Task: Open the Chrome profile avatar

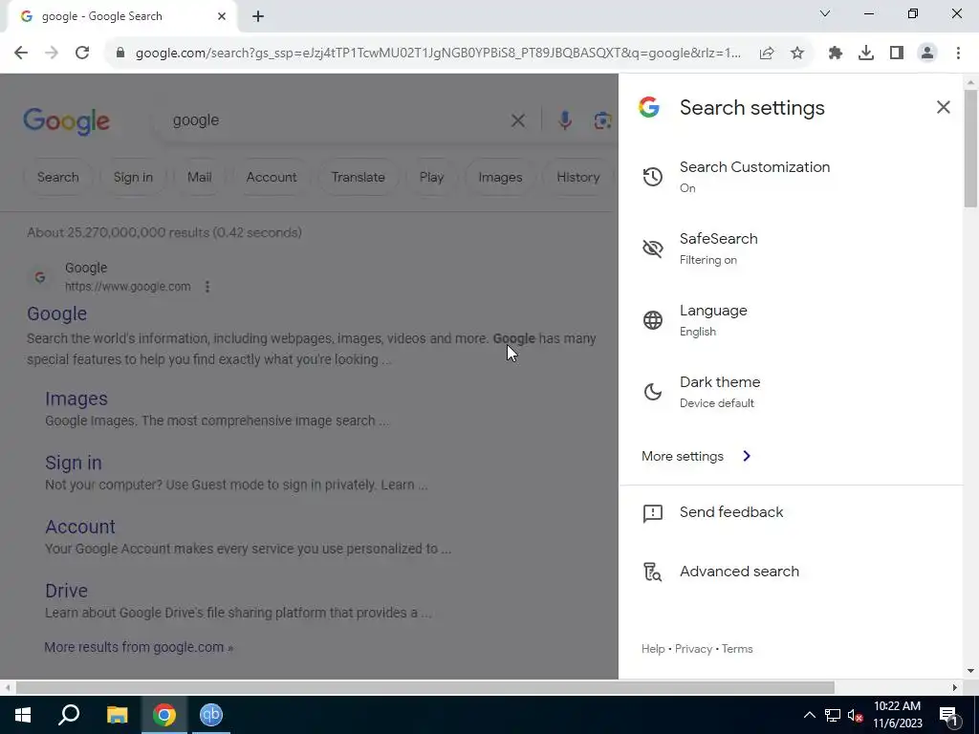Action: [927, 54]
